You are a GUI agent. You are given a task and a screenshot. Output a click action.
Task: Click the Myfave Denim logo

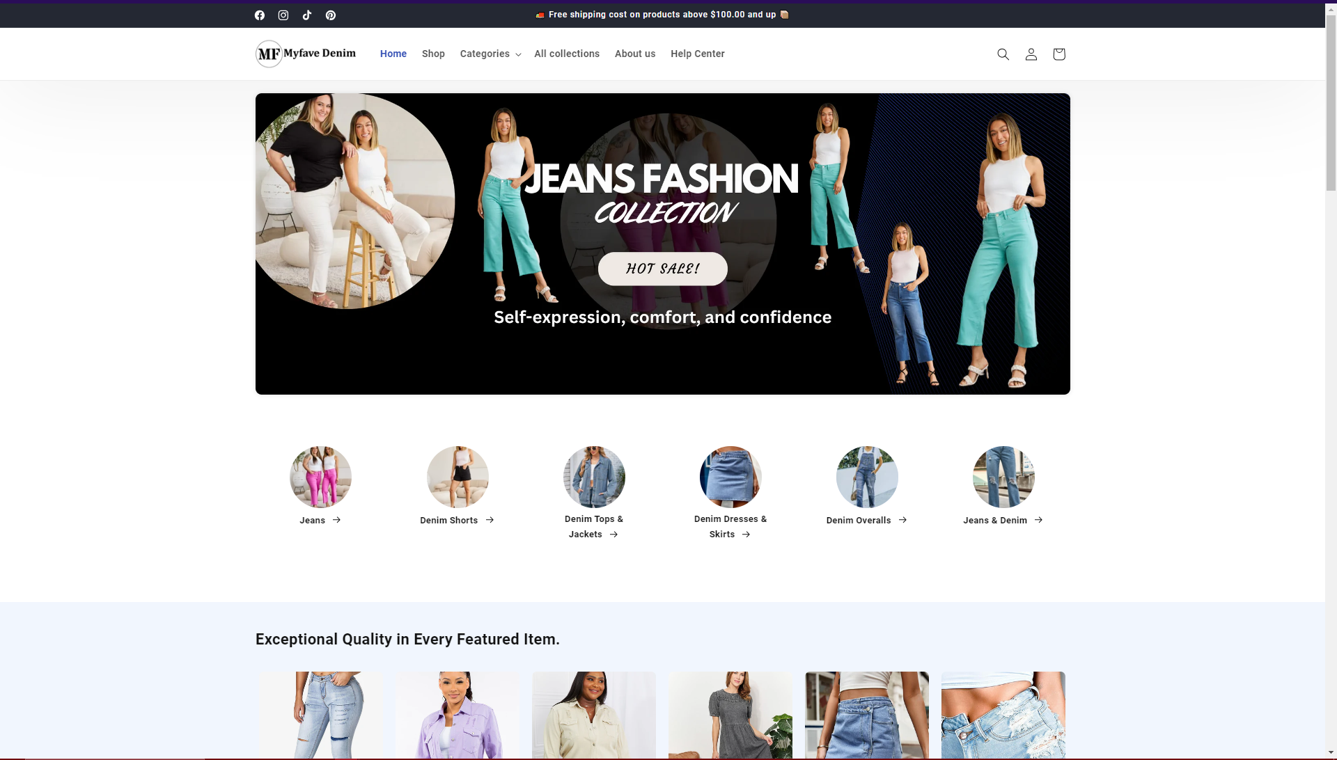click(306, 54)
